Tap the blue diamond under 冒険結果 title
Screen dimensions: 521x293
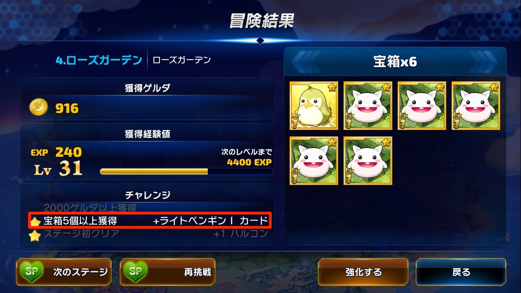click(260, 40)
